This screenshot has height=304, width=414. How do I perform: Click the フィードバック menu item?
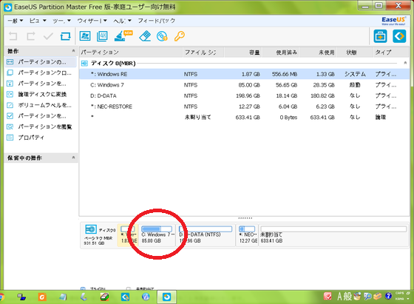tap(157, 21)
